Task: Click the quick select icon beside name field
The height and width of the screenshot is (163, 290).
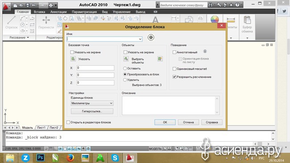Action: click(151, 37)
